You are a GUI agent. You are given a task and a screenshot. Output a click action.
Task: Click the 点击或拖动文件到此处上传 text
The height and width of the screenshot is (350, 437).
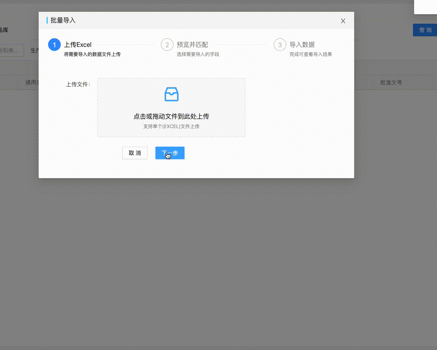click(x=171, y=117)
